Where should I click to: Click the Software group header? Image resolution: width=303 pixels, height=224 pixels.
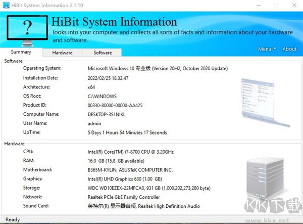[13, 61]
